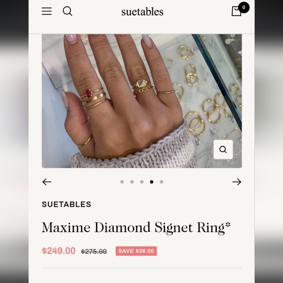Viewport: 283px width, 283px height.
Task: Click the $249.00 sale price
Action: pyautogui.click(x=59, y=251)
